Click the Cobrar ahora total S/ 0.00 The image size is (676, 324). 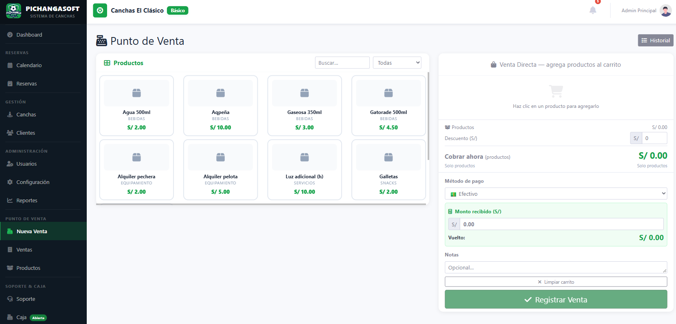[x=653, y=156]
